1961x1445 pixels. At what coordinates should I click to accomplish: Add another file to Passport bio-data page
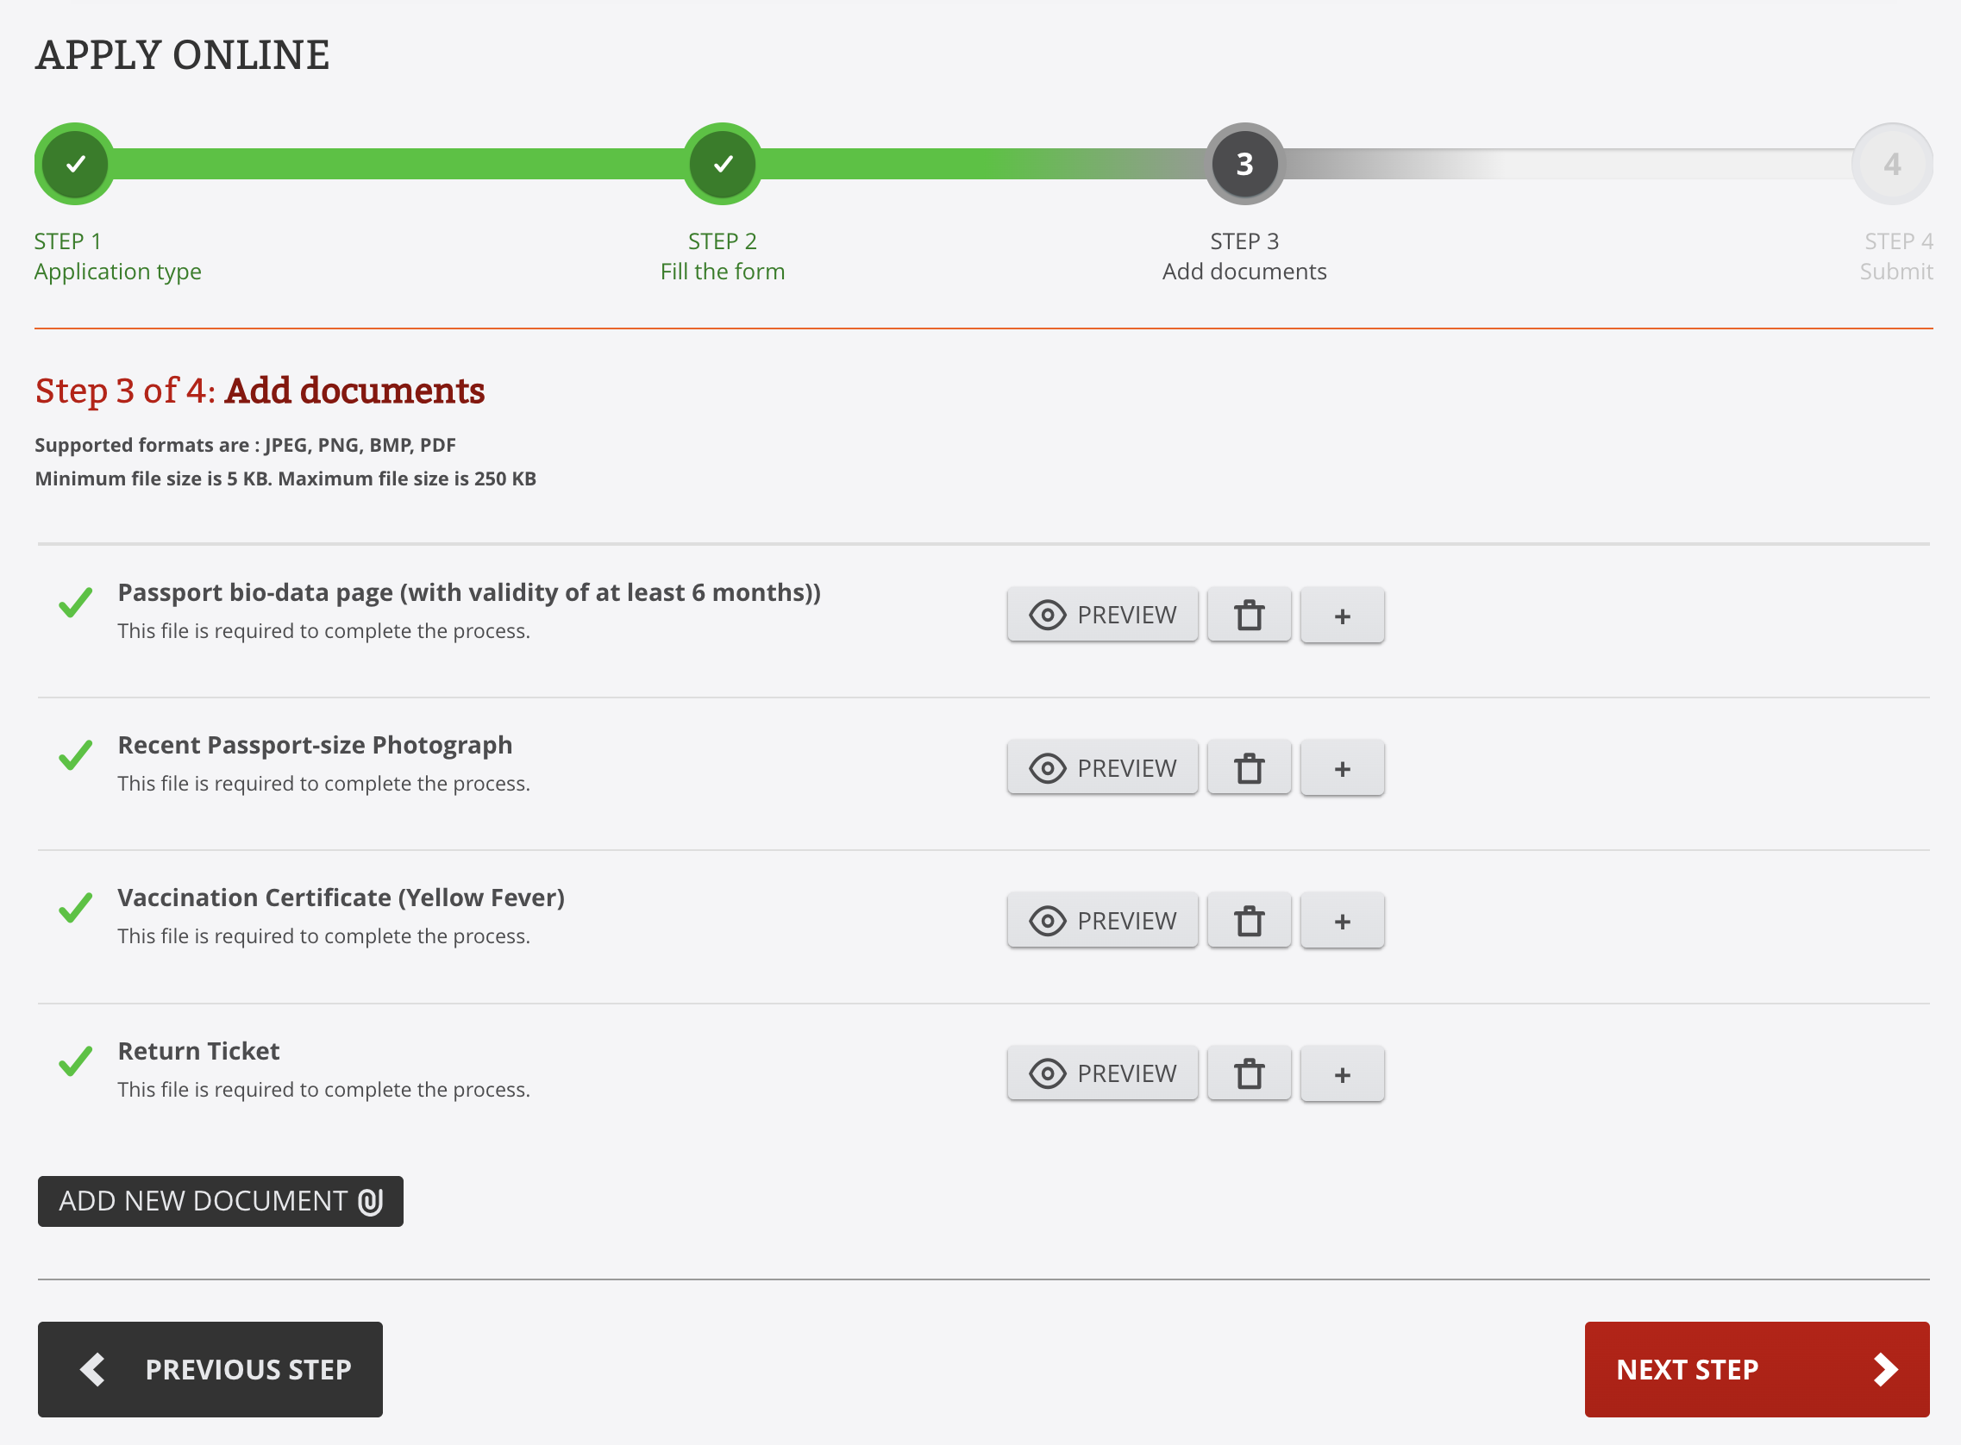tap(1342, 615)
